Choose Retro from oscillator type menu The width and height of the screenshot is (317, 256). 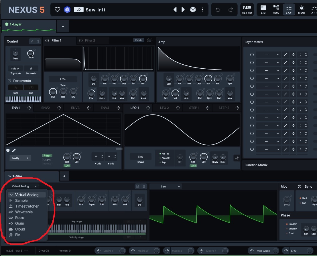pyautogui.click(x=27, y=218)
